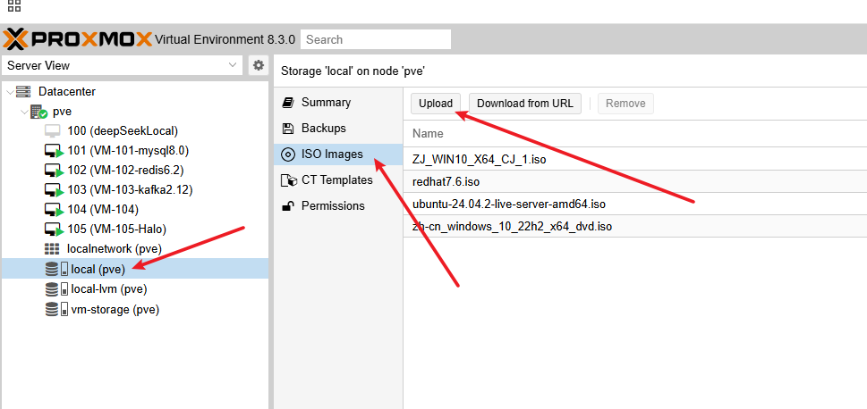Click the Upload button
The image size is (867, 409).
(x=436, y=104)
